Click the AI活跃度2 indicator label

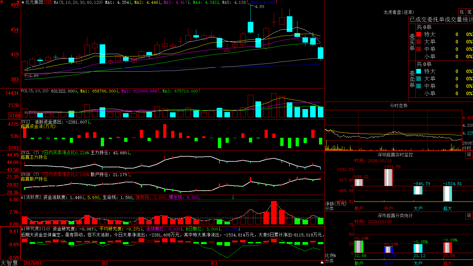pos(31,197)
